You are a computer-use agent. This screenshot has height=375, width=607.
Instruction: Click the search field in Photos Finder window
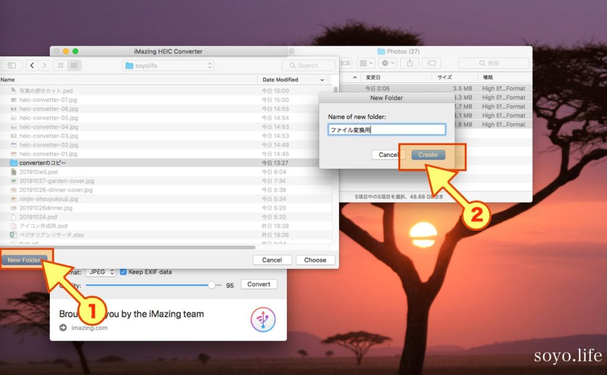coord(494,63)
